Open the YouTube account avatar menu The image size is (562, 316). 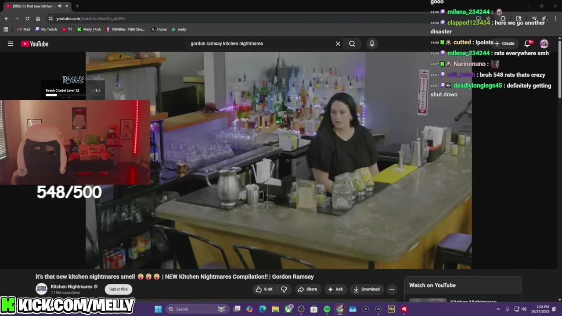(544, 43)
